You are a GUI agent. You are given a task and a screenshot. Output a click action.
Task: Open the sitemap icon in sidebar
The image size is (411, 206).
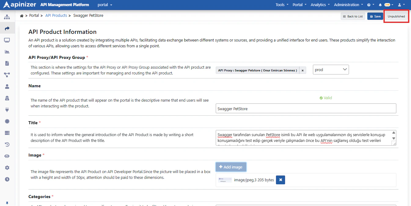coord(7,17)
